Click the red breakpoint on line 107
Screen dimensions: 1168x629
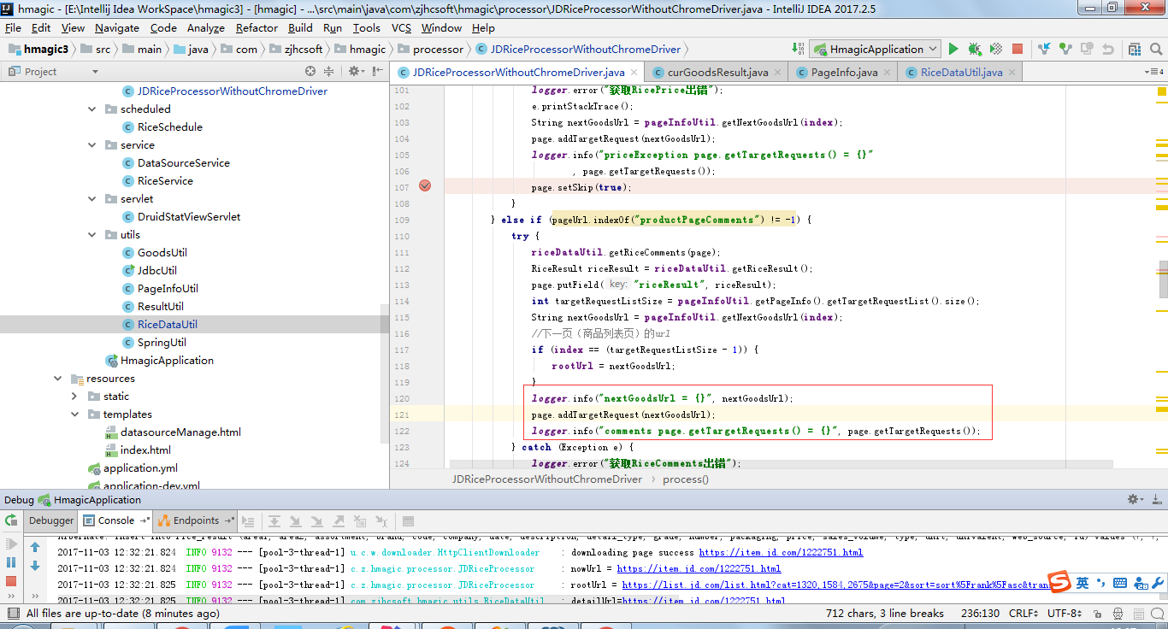point(425,185)
